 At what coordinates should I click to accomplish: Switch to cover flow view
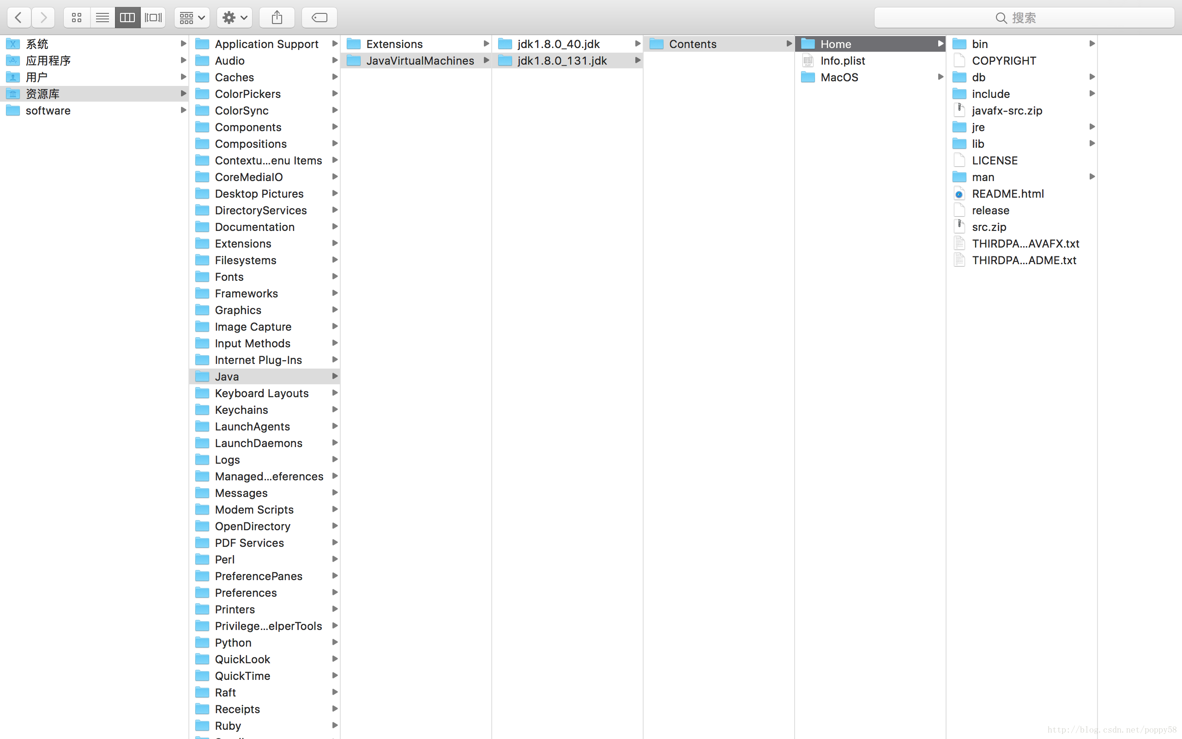pyautogui.click(x=153, y=18)
